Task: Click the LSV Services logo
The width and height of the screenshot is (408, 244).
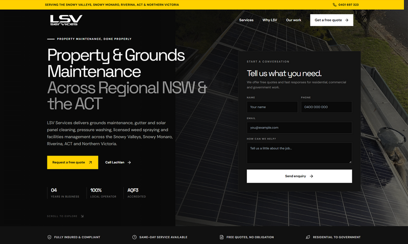Action: tap(66, 20)
